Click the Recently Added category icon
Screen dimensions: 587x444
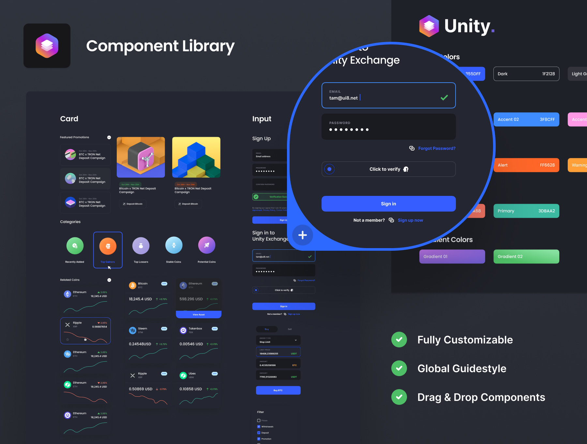(75, 246)
